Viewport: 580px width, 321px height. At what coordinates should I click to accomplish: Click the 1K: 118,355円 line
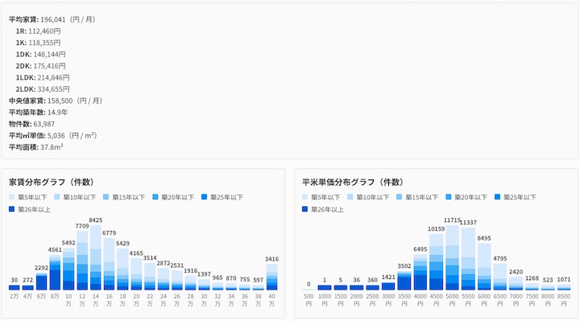(x=38, y=43)
